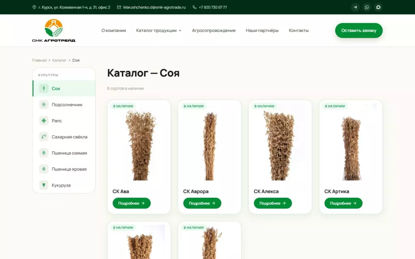Click the Подсолнечник sun icon
This screenshot has height=259, width=415.
(x=44, y=104)
